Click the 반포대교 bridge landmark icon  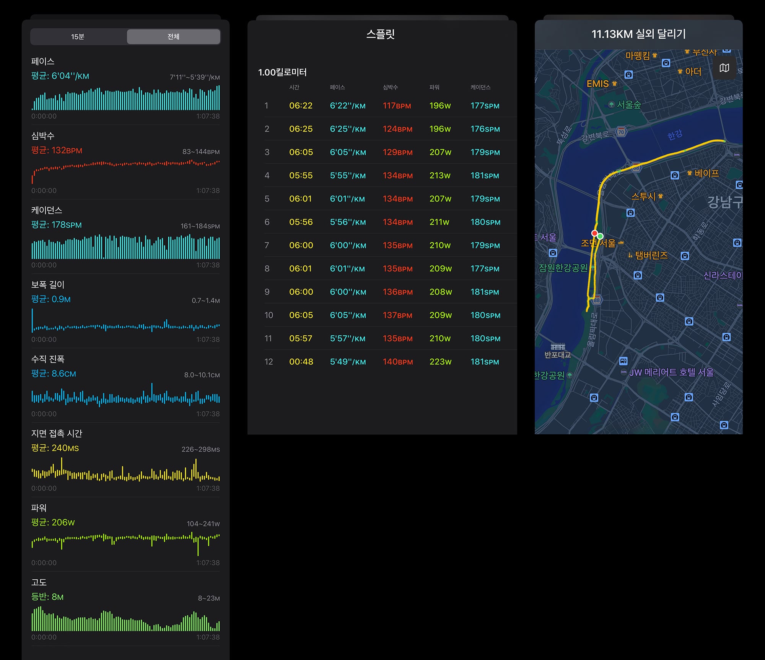(x=558, y=346)
